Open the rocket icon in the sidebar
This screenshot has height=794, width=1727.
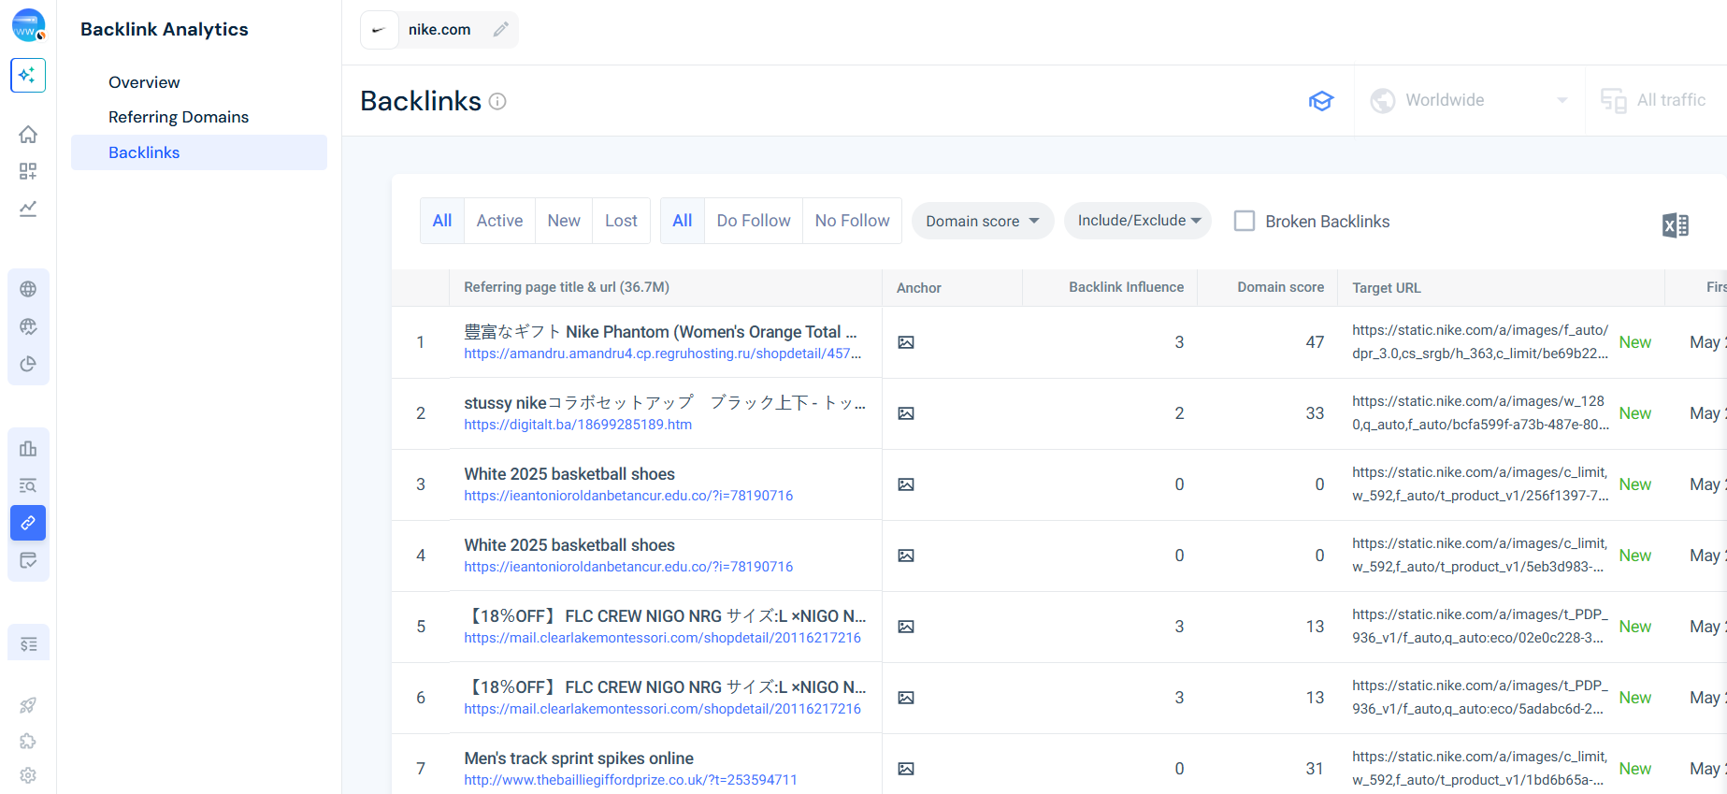pyautogui.click(x=28, y=705)
